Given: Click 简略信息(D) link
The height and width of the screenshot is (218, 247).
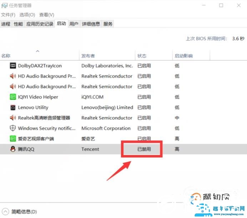Looking at the screenshot, I should click(24, 212).
